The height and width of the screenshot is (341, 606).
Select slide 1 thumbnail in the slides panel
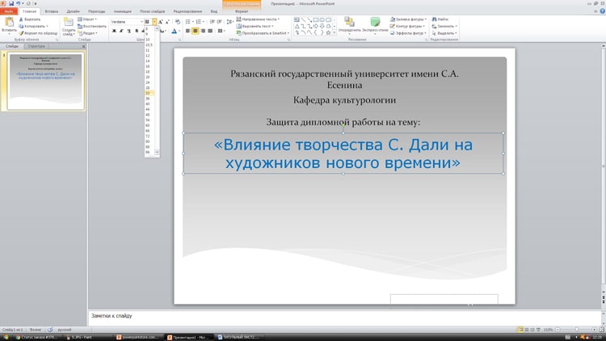(45, 81)
